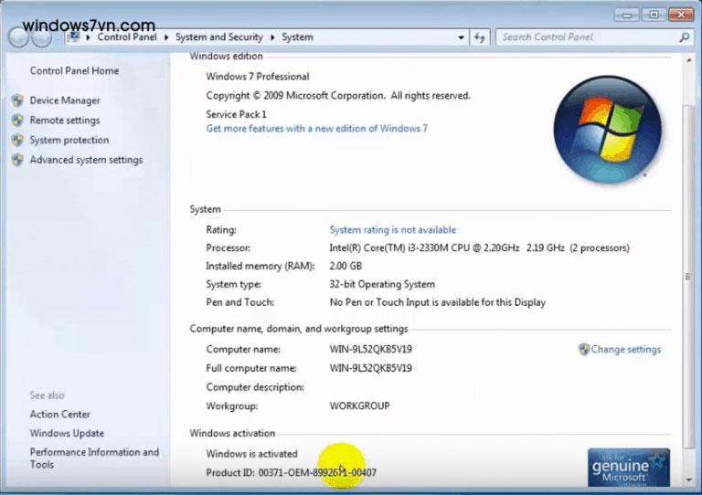Select Control Panel in the breadcrumb path

(127, 37)
